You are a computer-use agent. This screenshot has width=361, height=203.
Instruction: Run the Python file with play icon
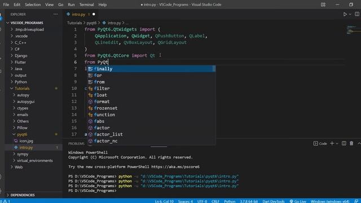coord(345,14)
